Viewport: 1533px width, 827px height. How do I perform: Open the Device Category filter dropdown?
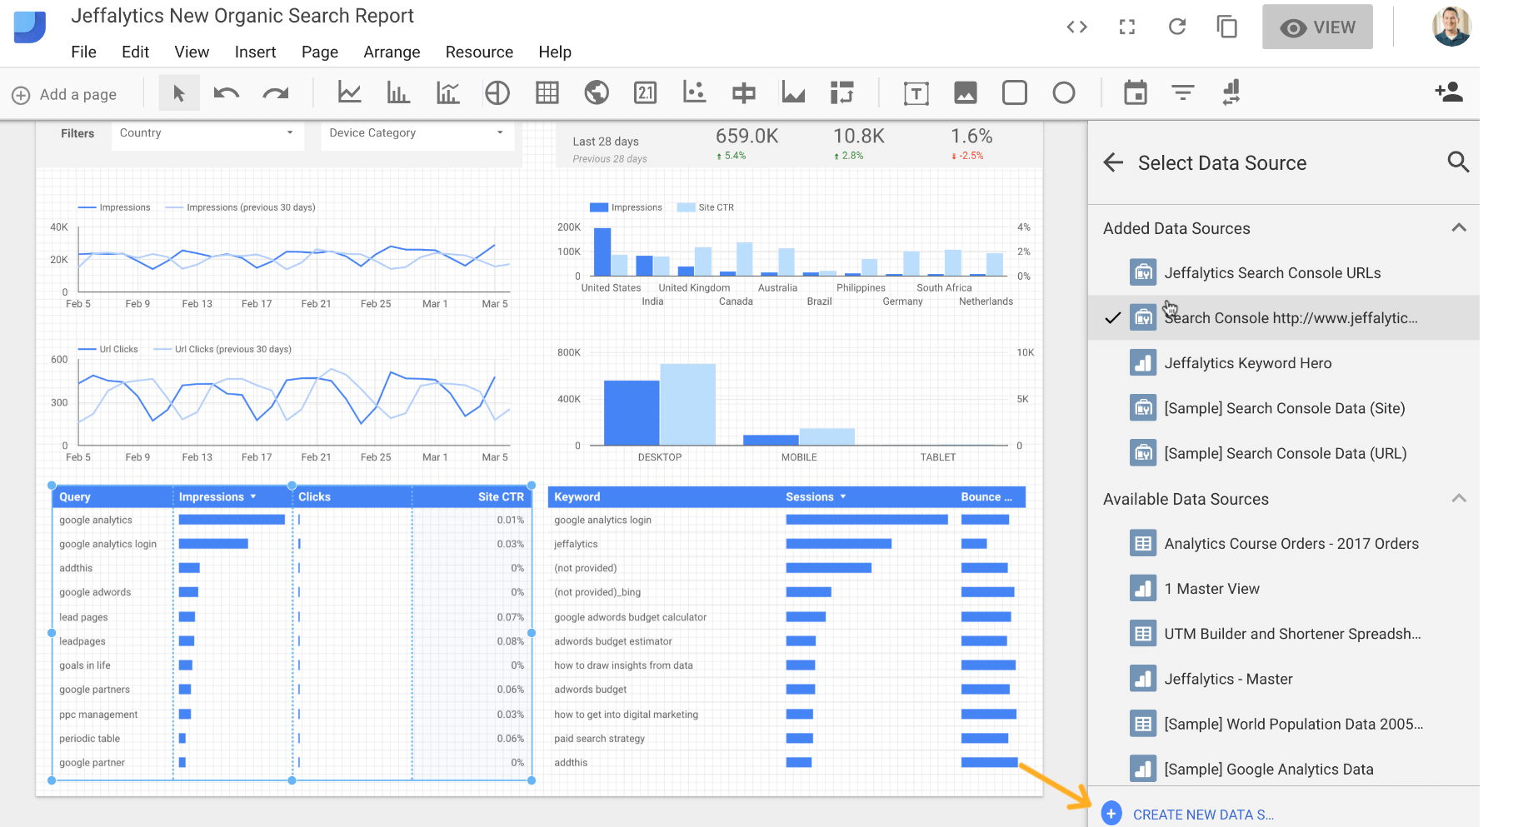pos(417,133)
